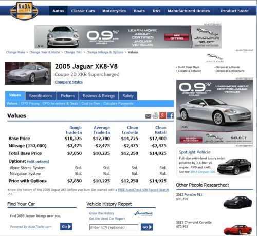Image resolution: width=257 pixels, height=236 pixels.
Task: Open the Locate a Retailer link
Action: [190, 71]
